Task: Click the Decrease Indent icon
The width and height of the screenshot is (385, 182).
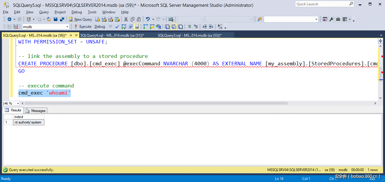Action: pyautogui.click(x=205, y=27)
